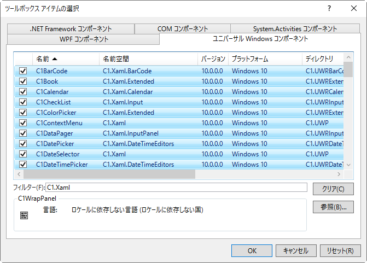367x263 pixels.
Task: Sort by プラットフォーム column header
Action: pos(264,59)
